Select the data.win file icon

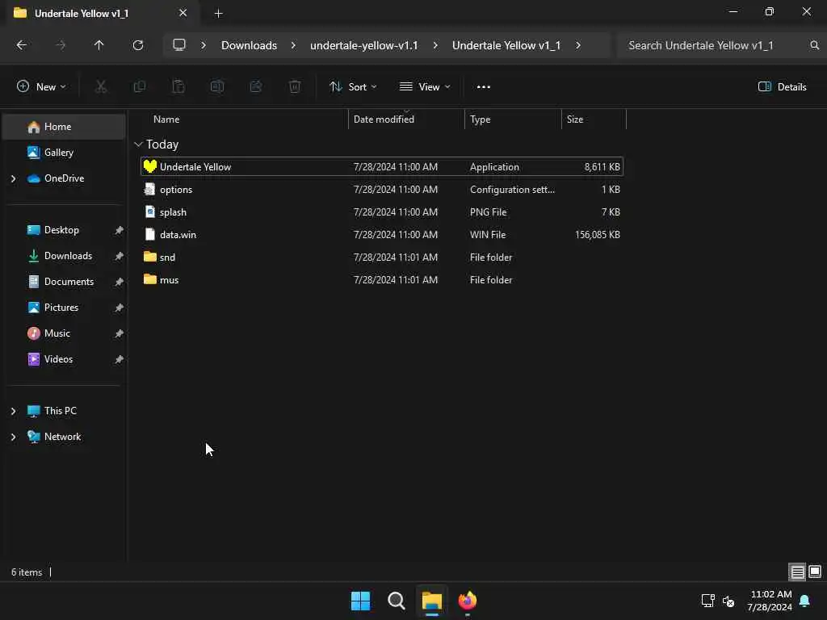pos(149,235)
